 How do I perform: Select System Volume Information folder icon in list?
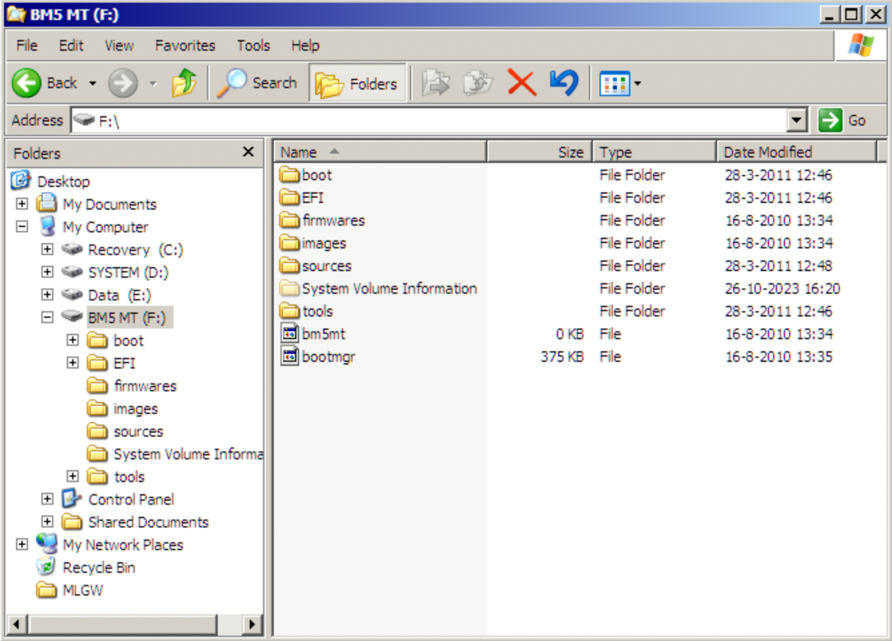tap(290, 288)
